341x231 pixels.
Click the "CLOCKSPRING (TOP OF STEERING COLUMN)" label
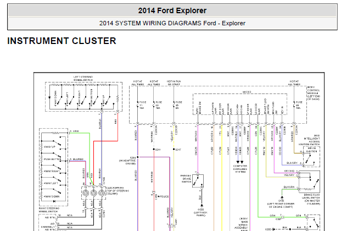click(117, 190)
